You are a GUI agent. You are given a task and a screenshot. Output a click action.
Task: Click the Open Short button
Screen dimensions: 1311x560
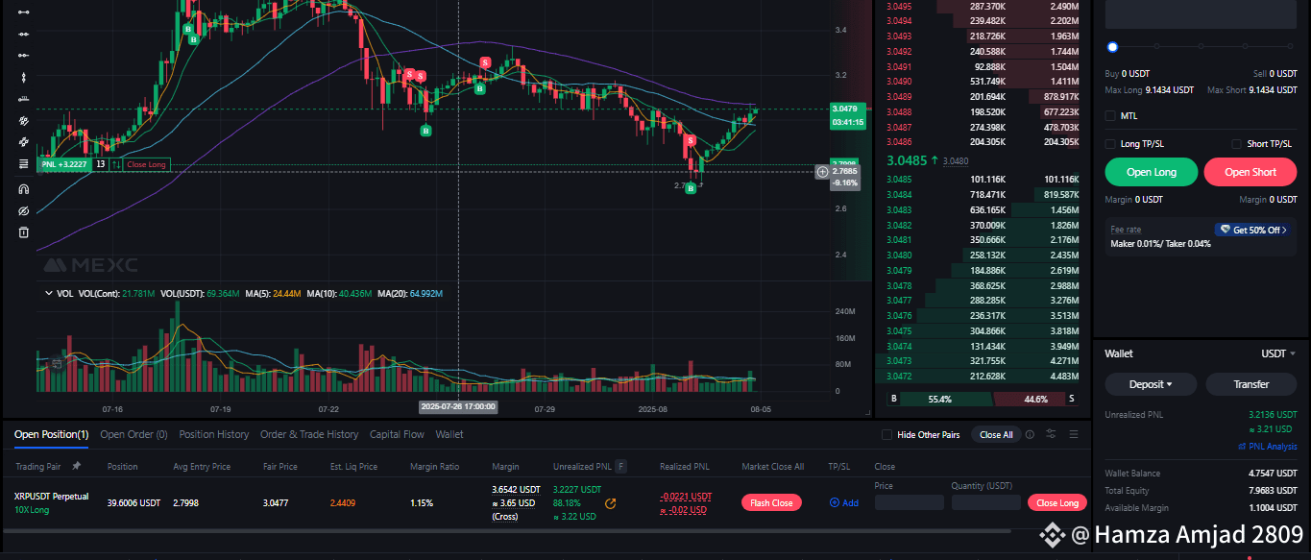[x=1250, y=172]
